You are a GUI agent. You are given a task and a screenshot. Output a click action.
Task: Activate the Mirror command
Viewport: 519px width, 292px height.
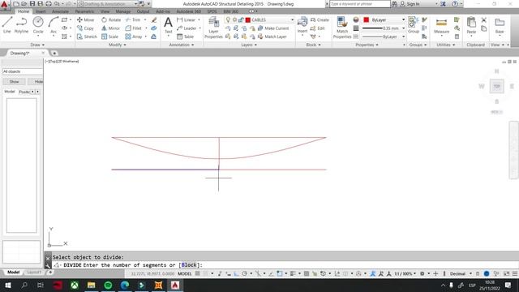[x=111, y=28]
